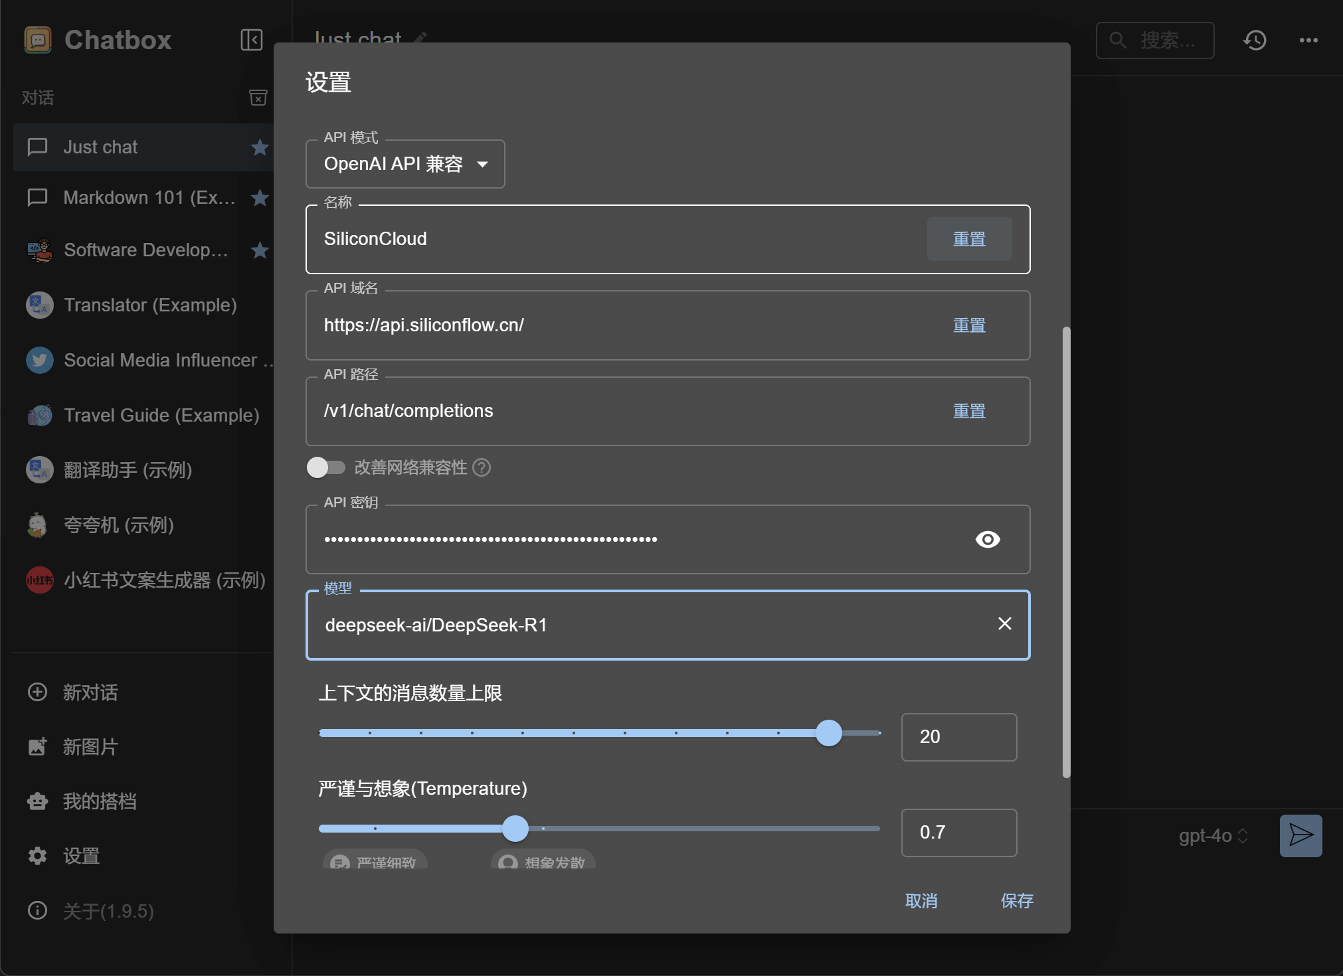Clear the model field with X icon
Image resolution: width=1343 pixels, height=976 pixels.
(x=1004, y=623)
